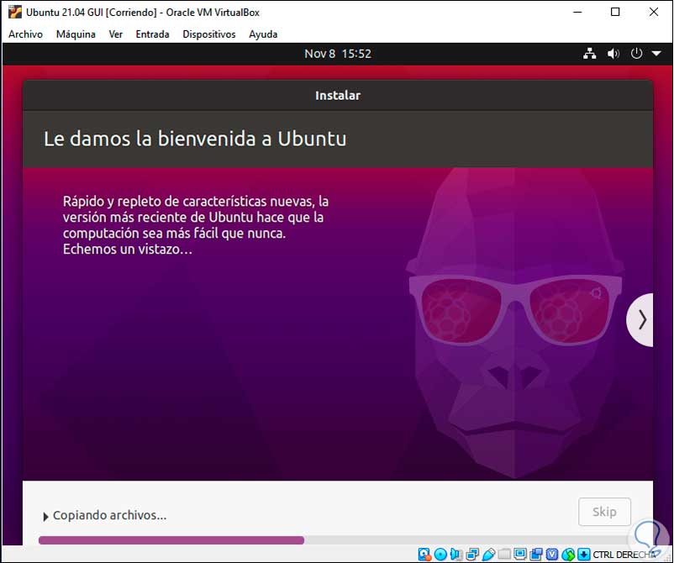Open the Ver menu

(x=116, y=34)
